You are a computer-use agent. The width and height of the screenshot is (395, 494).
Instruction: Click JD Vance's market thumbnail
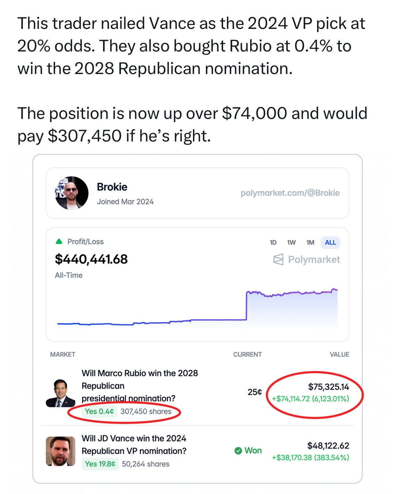tap(60, 451)
